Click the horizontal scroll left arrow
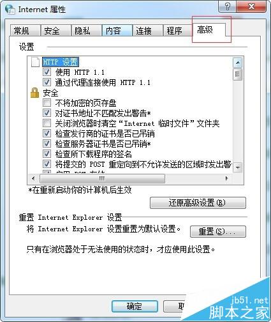Screen dimensions: 271x322 [x=33, y=178]
